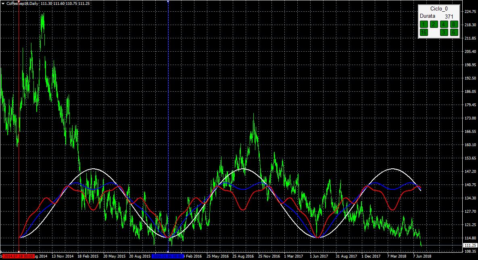Click the Durata value 371
This screenshot has height=260, width=478.
coord(449,17)
